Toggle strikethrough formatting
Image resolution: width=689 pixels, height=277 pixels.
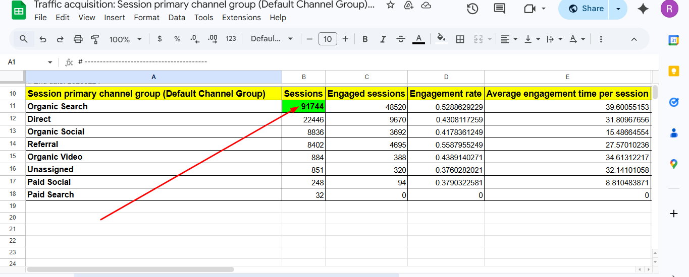(401, 39)
